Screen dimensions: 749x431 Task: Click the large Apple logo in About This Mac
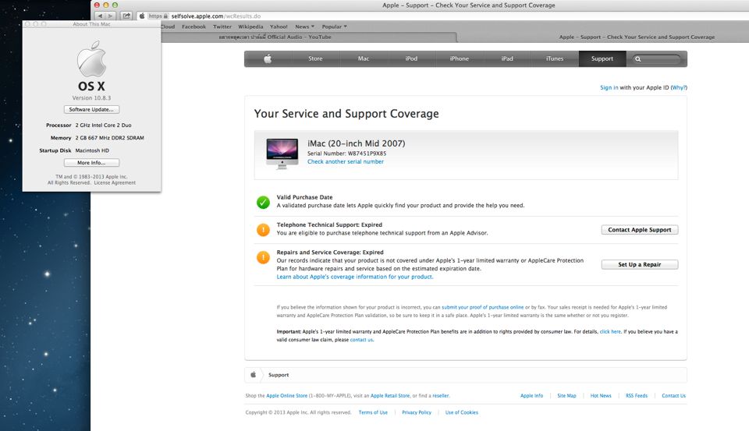tap(92, 58)
